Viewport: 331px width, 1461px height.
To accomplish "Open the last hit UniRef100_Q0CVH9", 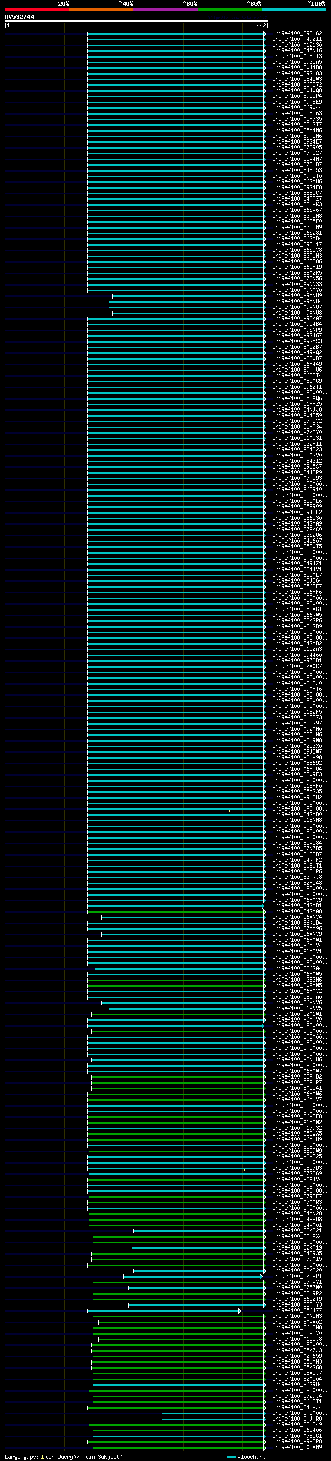I will [296, 1448].
